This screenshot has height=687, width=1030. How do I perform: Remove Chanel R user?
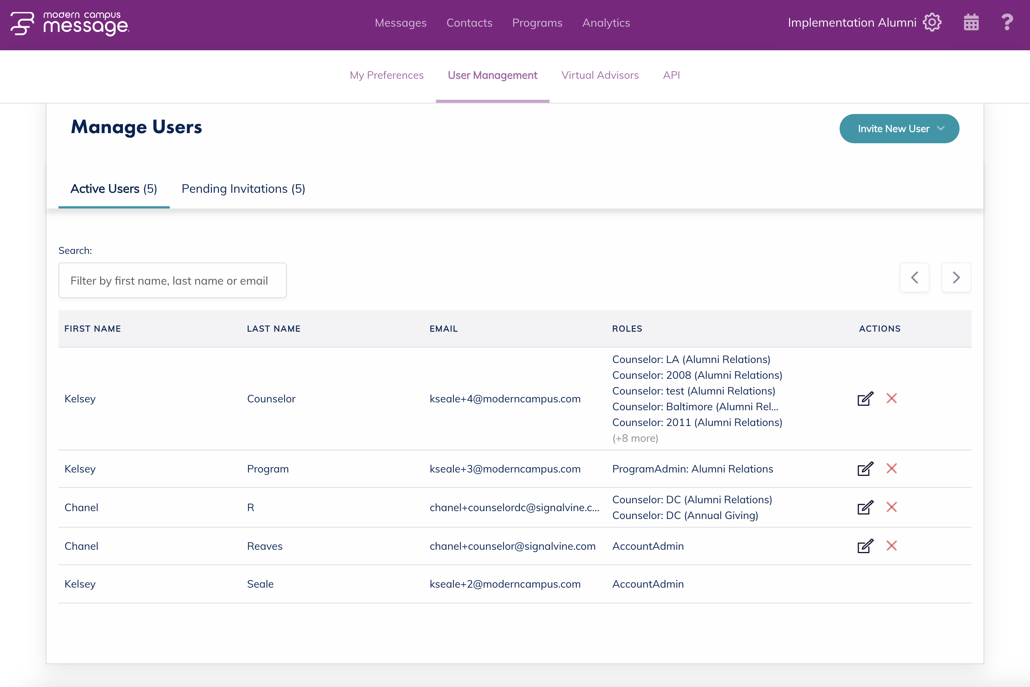891,507
